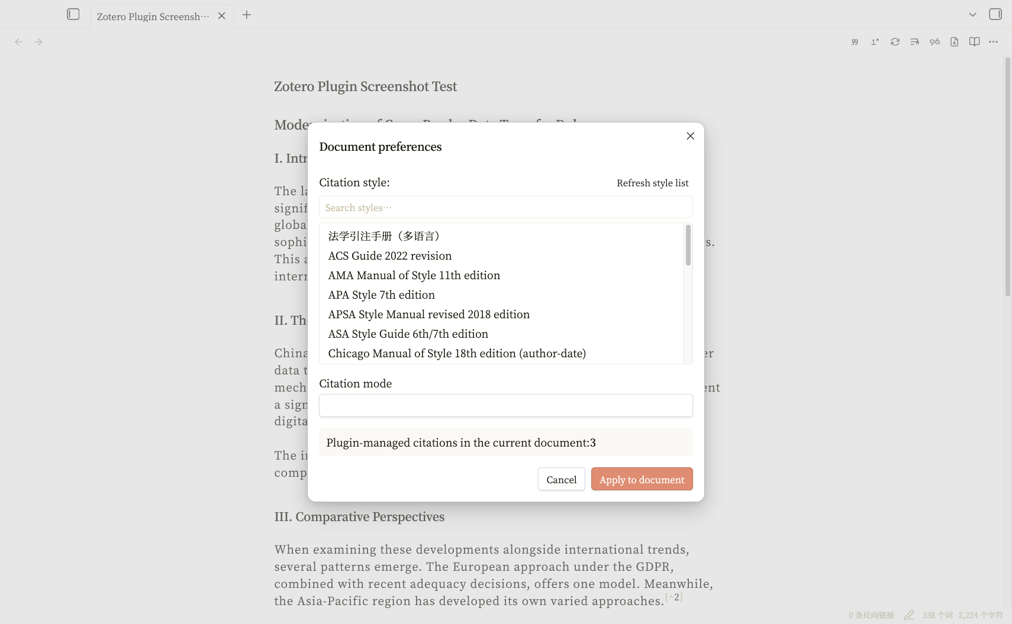Click the Cancel button
This screenshot has width=1012, height=624.
tap(562, 480)
